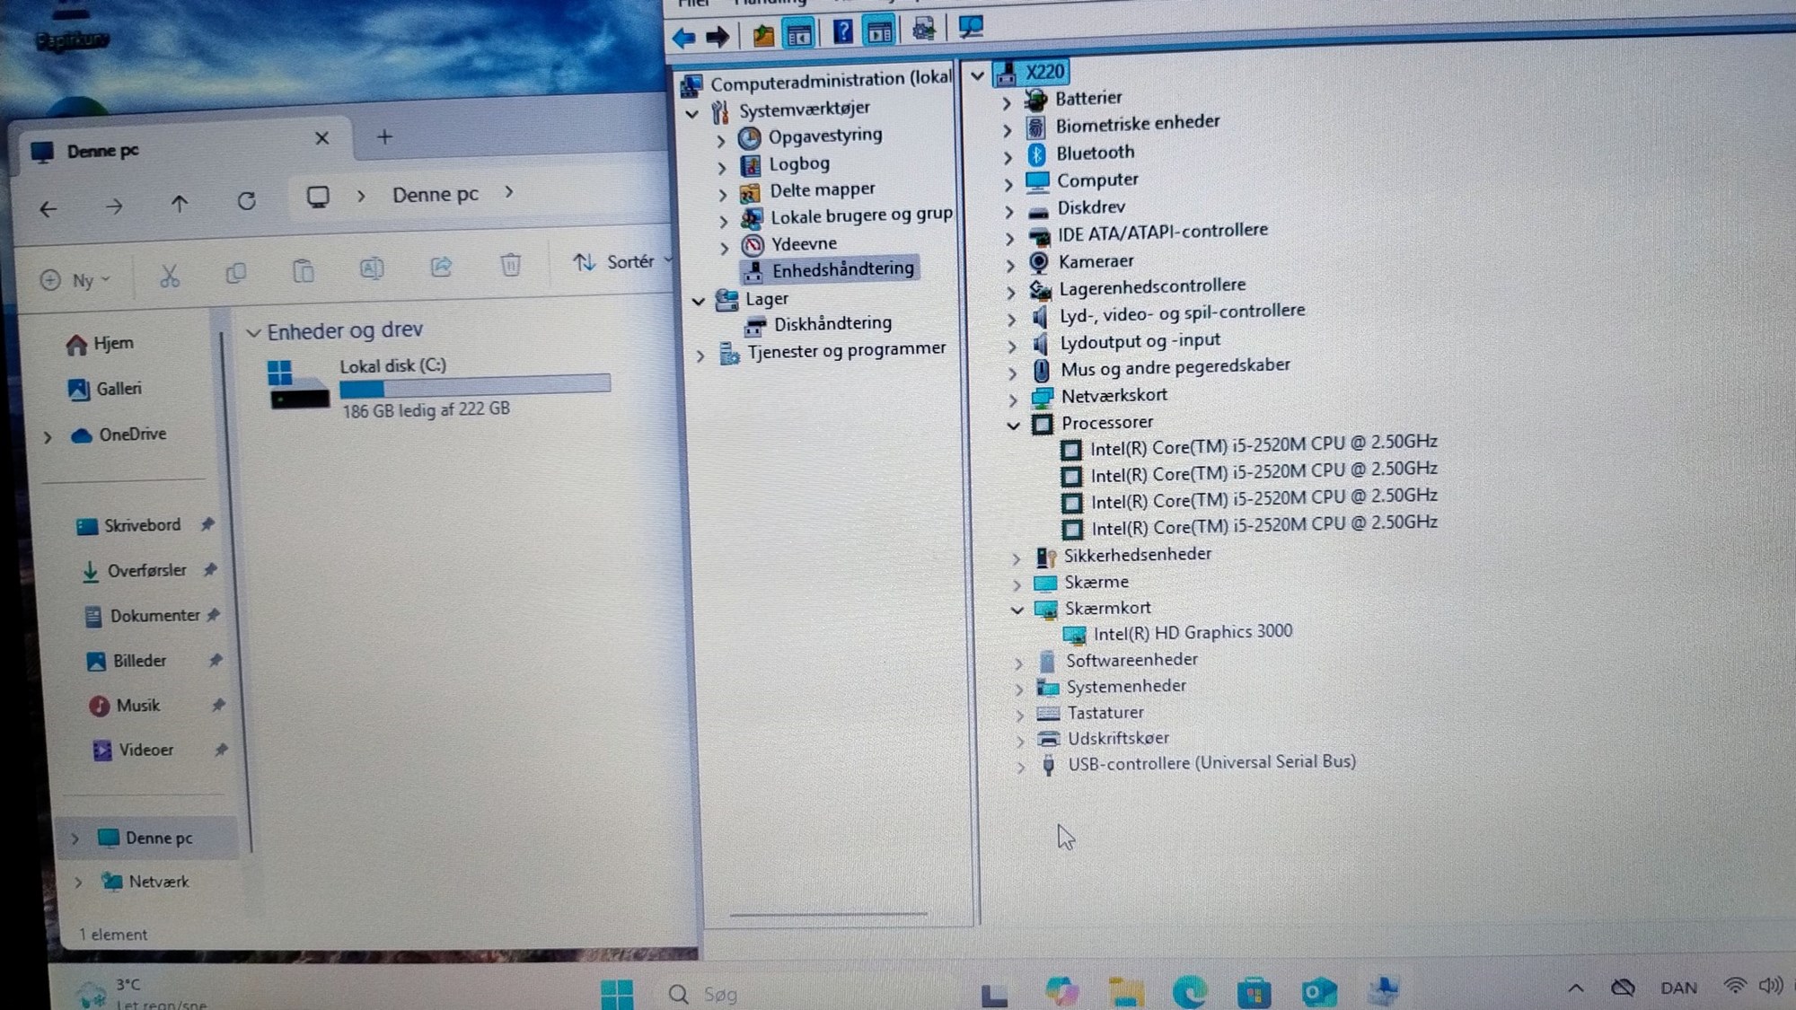Click the update driver toolbar icon
The image size is (1796, 1010).
click(x=923, y=30)
